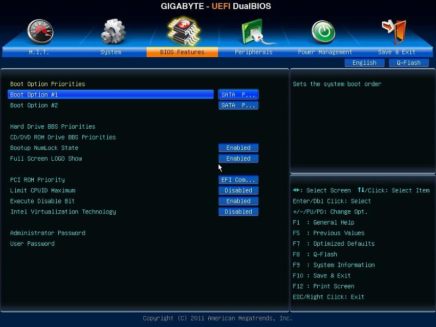
Task: Open Boot Option #1 value dropdown
Action: point(238,94)
